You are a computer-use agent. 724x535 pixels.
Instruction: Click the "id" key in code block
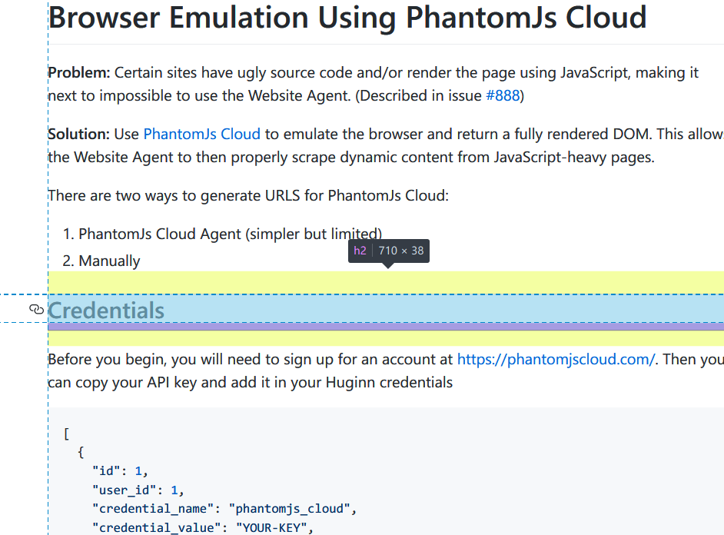[106, 471]
